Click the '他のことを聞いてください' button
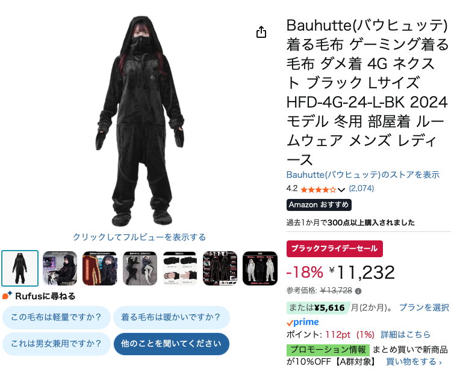 point(171,344)
